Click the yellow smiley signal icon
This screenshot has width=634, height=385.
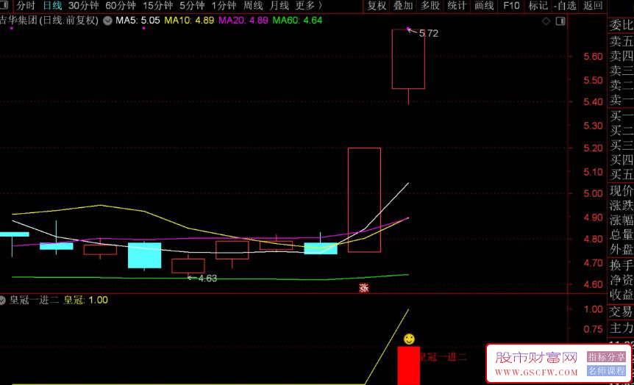click(409, 339)
